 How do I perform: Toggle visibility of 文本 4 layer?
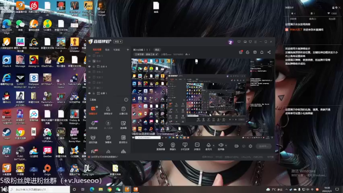coord(89,66)
